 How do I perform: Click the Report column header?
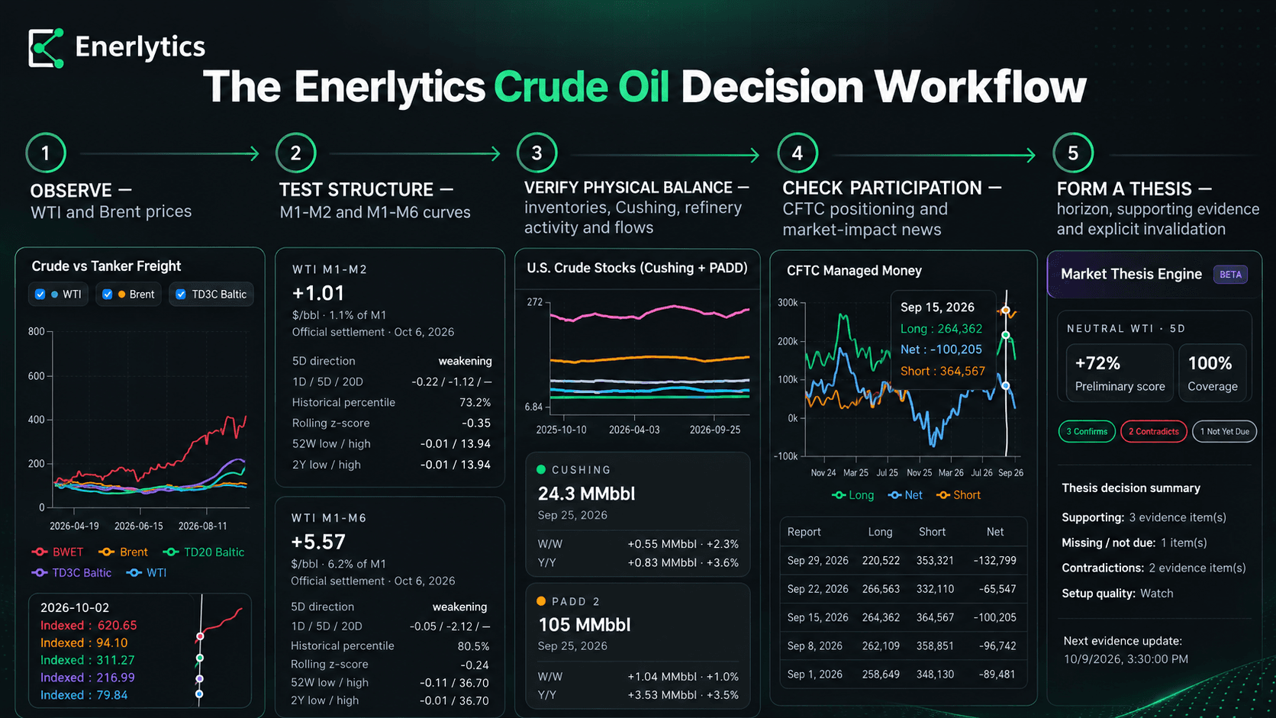[x=804, y=532]
